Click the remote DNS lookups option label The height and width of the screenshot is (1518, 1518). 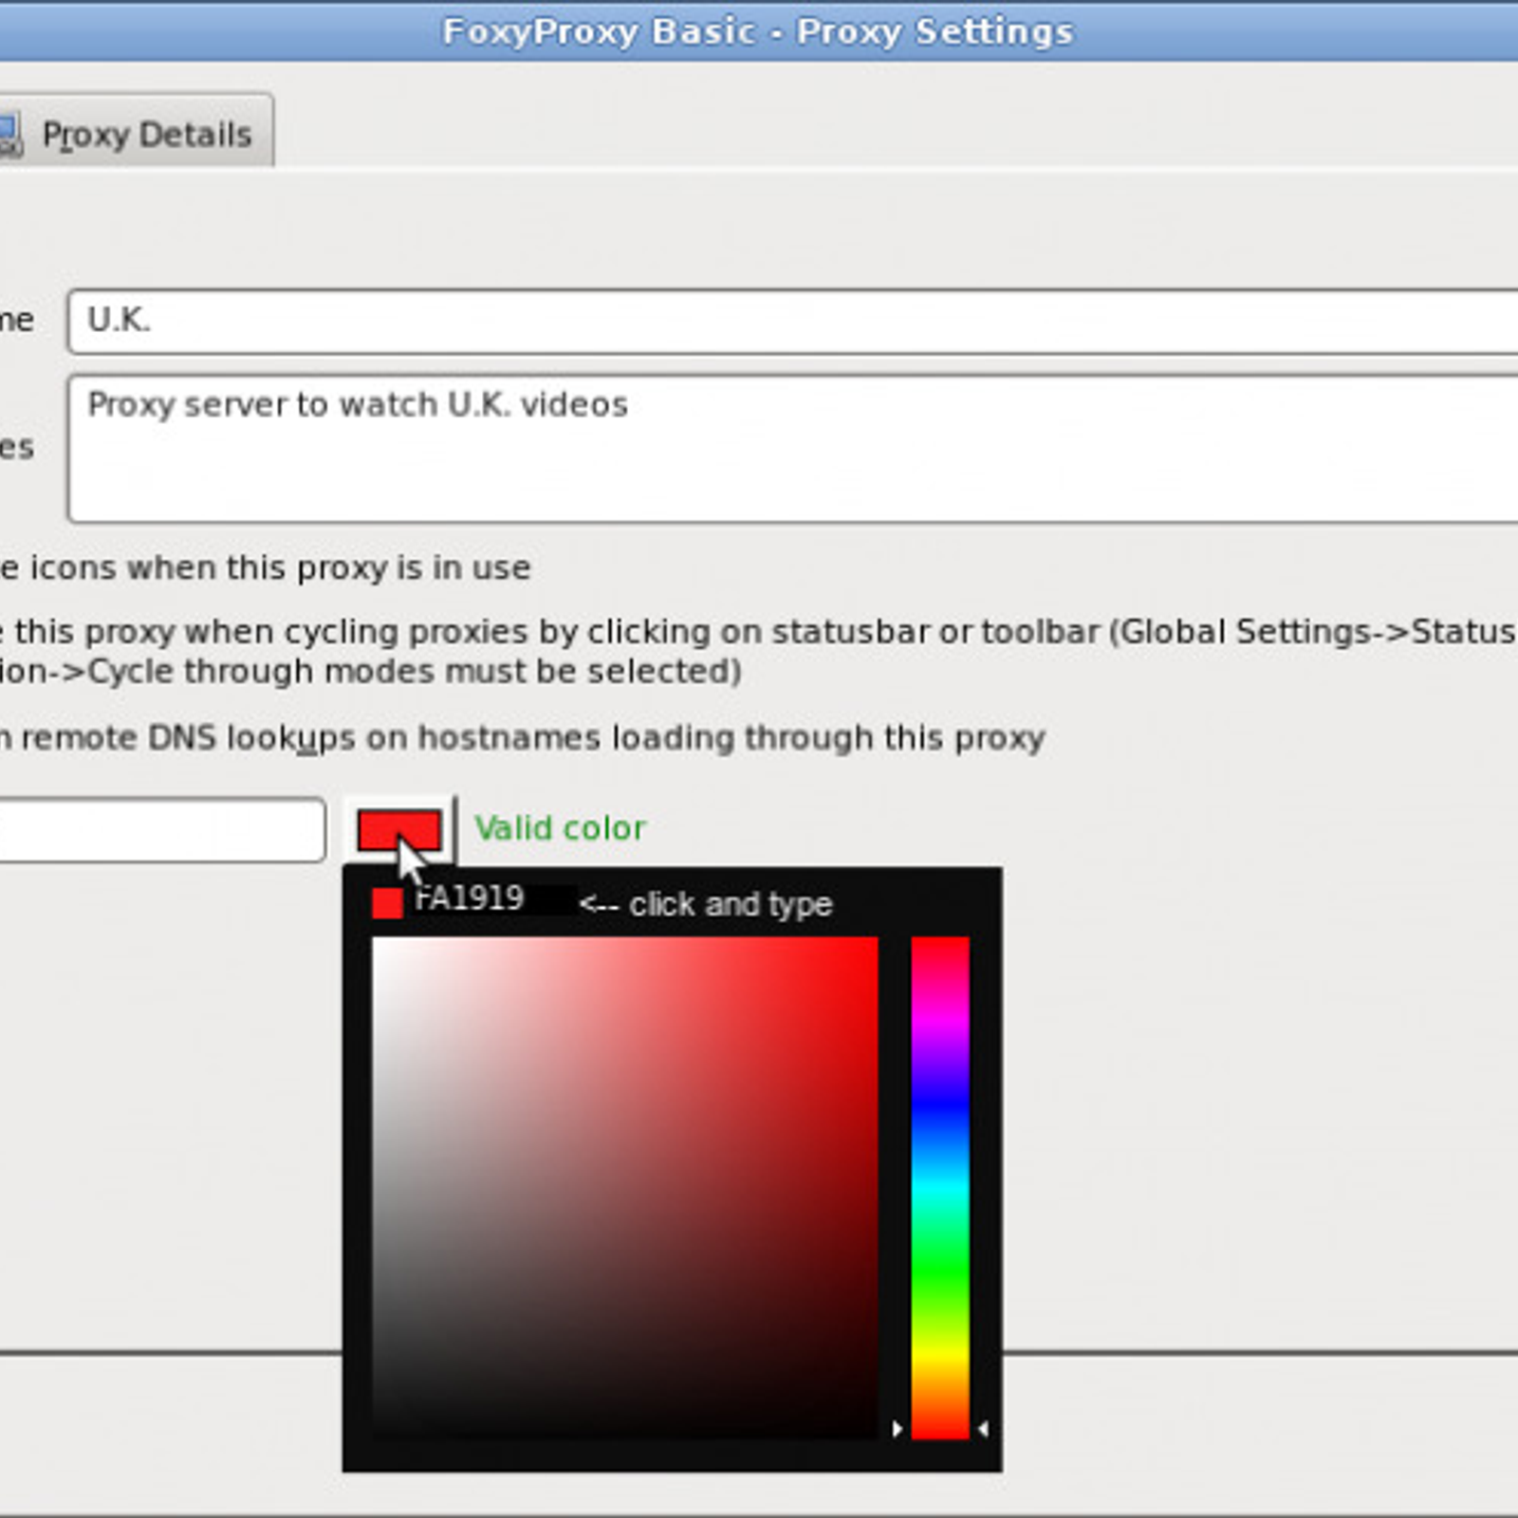coord(523,738)
